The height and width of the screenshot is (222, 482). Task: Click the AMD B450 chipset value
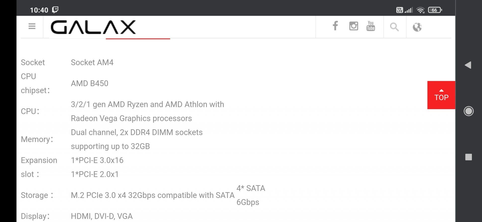pos(90,83)
